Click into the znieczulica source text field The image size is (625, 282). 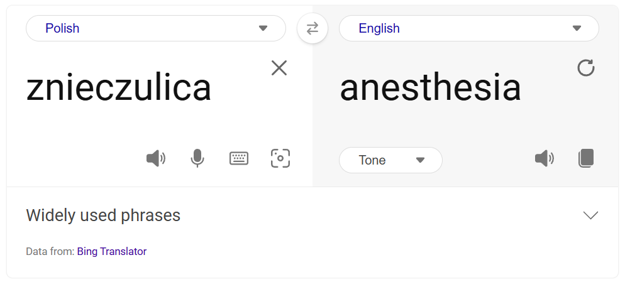(119, 89)
